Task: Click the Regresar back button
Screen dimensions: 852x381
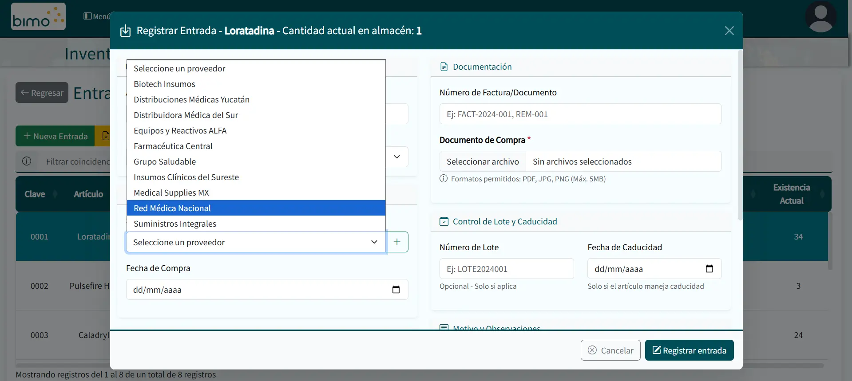Action: (42, 93)
